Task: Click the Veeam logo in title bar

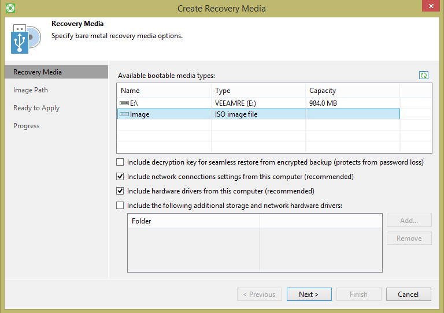Action: tap(10, 8)
